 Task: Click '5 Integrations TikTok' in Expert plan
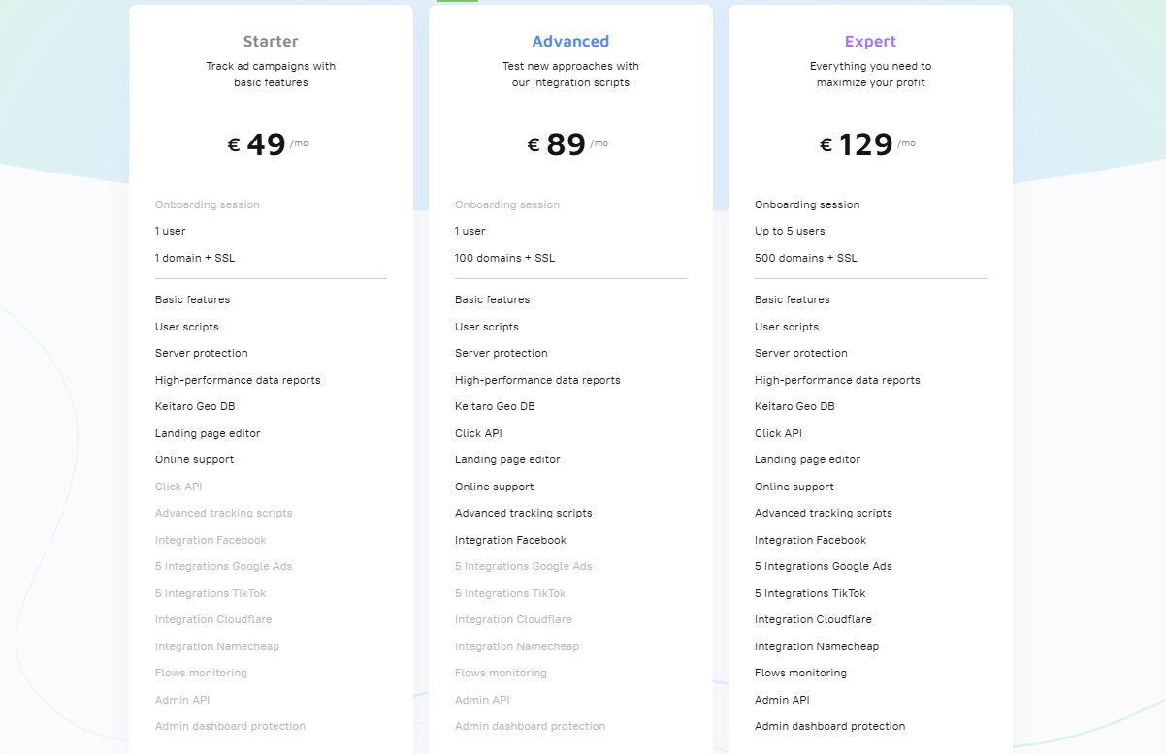click(810, 593)
